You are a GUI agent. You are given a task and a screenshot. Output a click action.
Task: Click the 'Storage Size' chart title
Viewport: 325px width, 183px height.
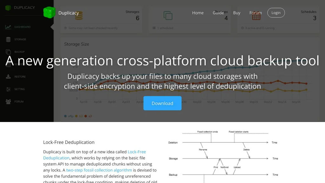(76, 44)
